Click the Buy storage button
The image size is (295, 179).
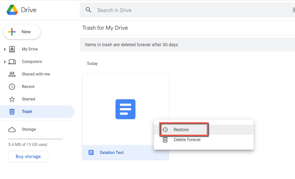28,157
